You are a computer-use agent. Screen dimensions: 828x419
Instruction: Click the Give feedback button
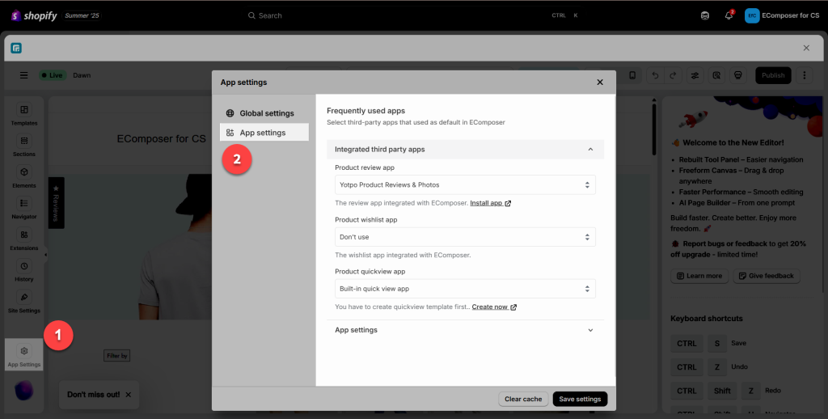tap(767, 276)
